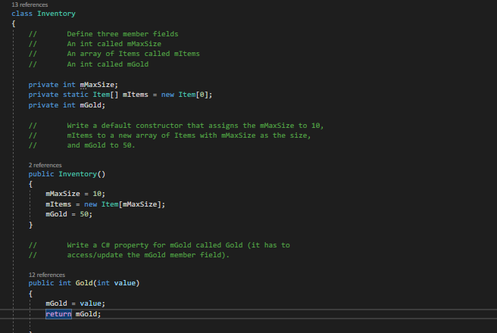Click the comment line starting 'mItems to a new array'

coord(189,135)
